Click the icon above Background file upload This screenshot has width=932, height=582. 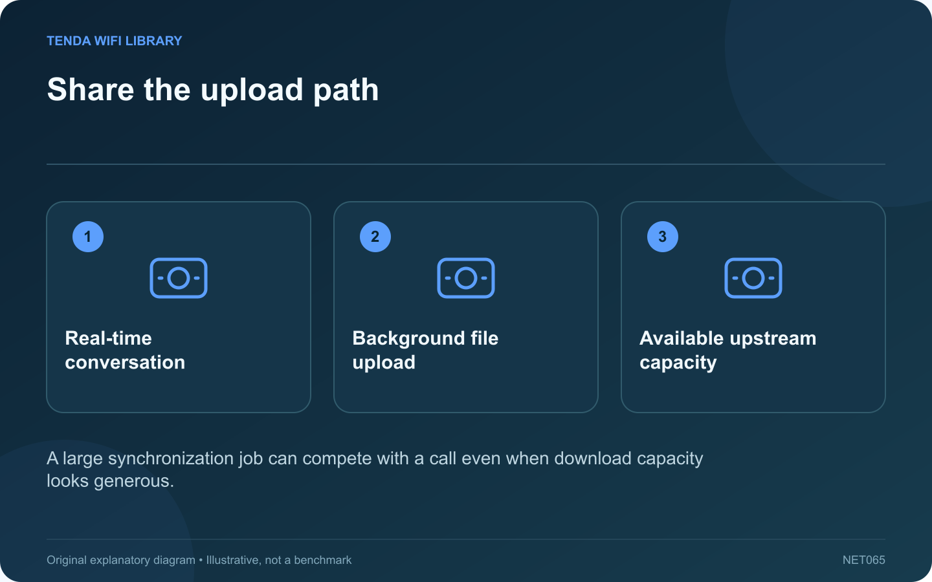(466, 278)
